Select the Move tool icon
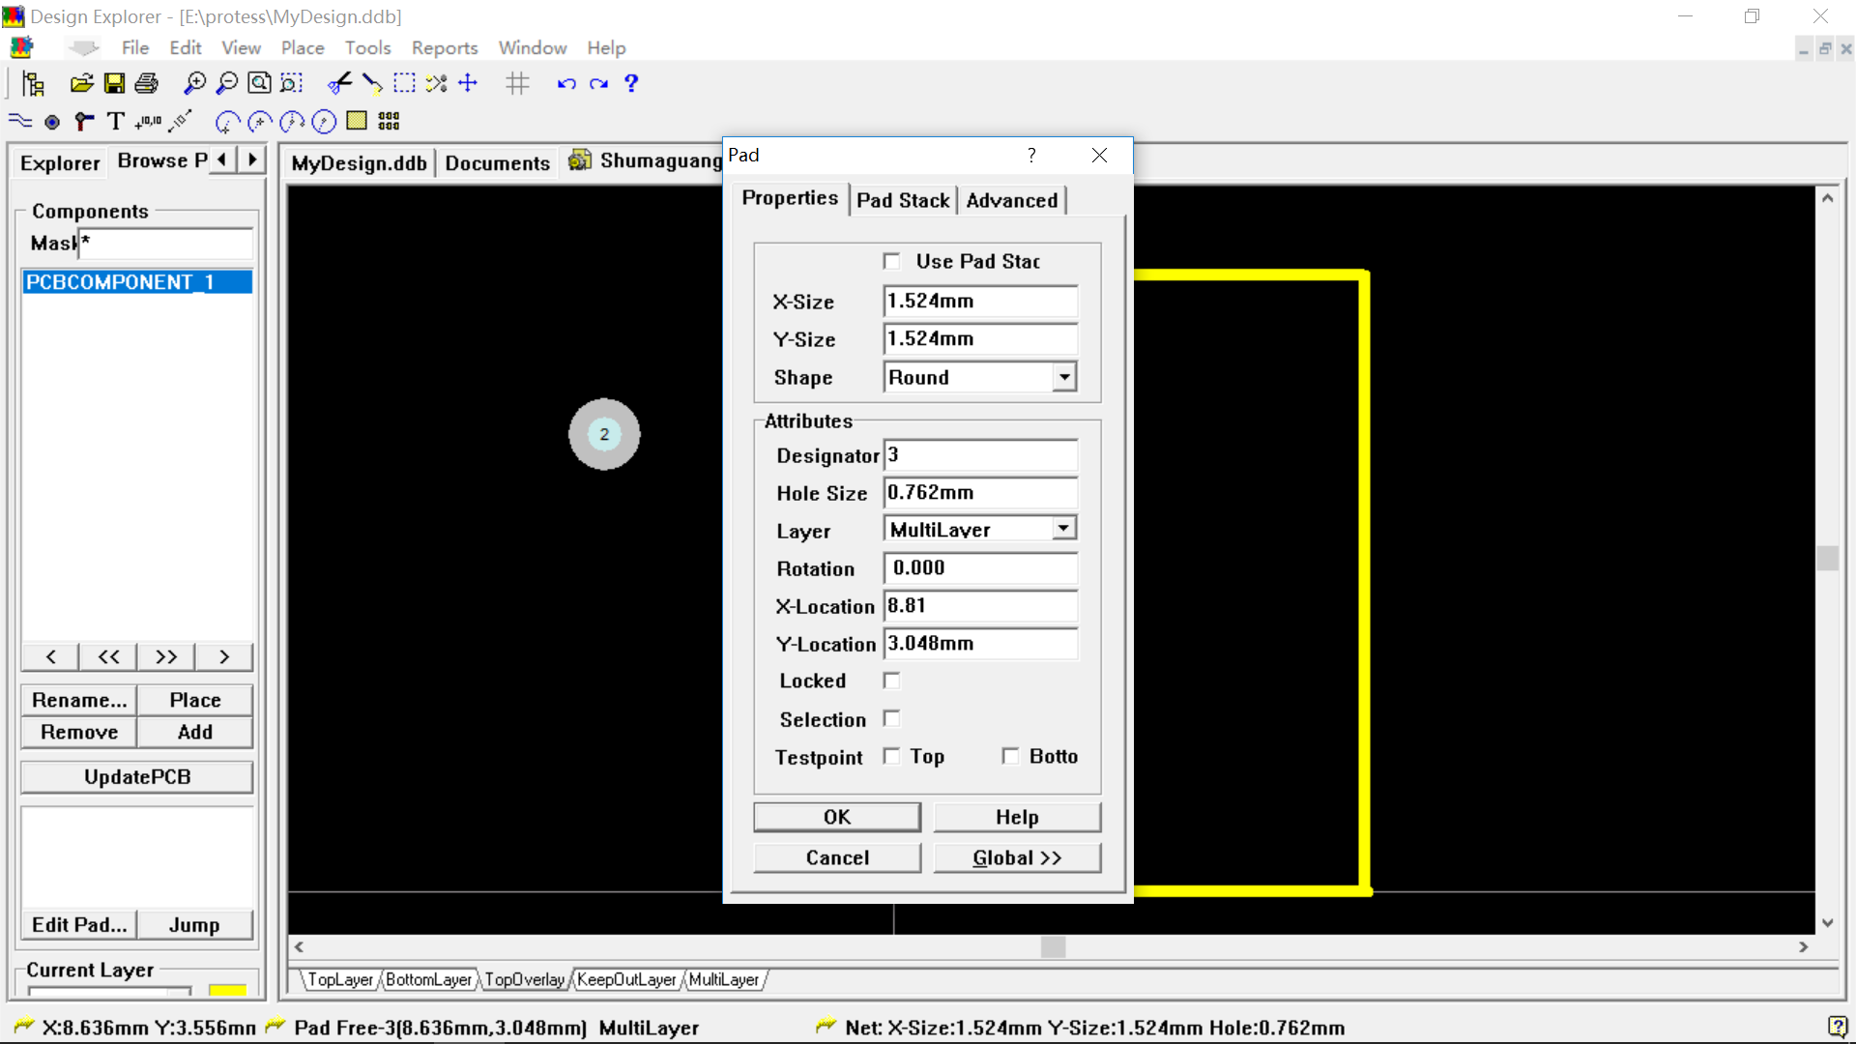The height and width of the screenshot is (1044, 1856). pos(468,83)
